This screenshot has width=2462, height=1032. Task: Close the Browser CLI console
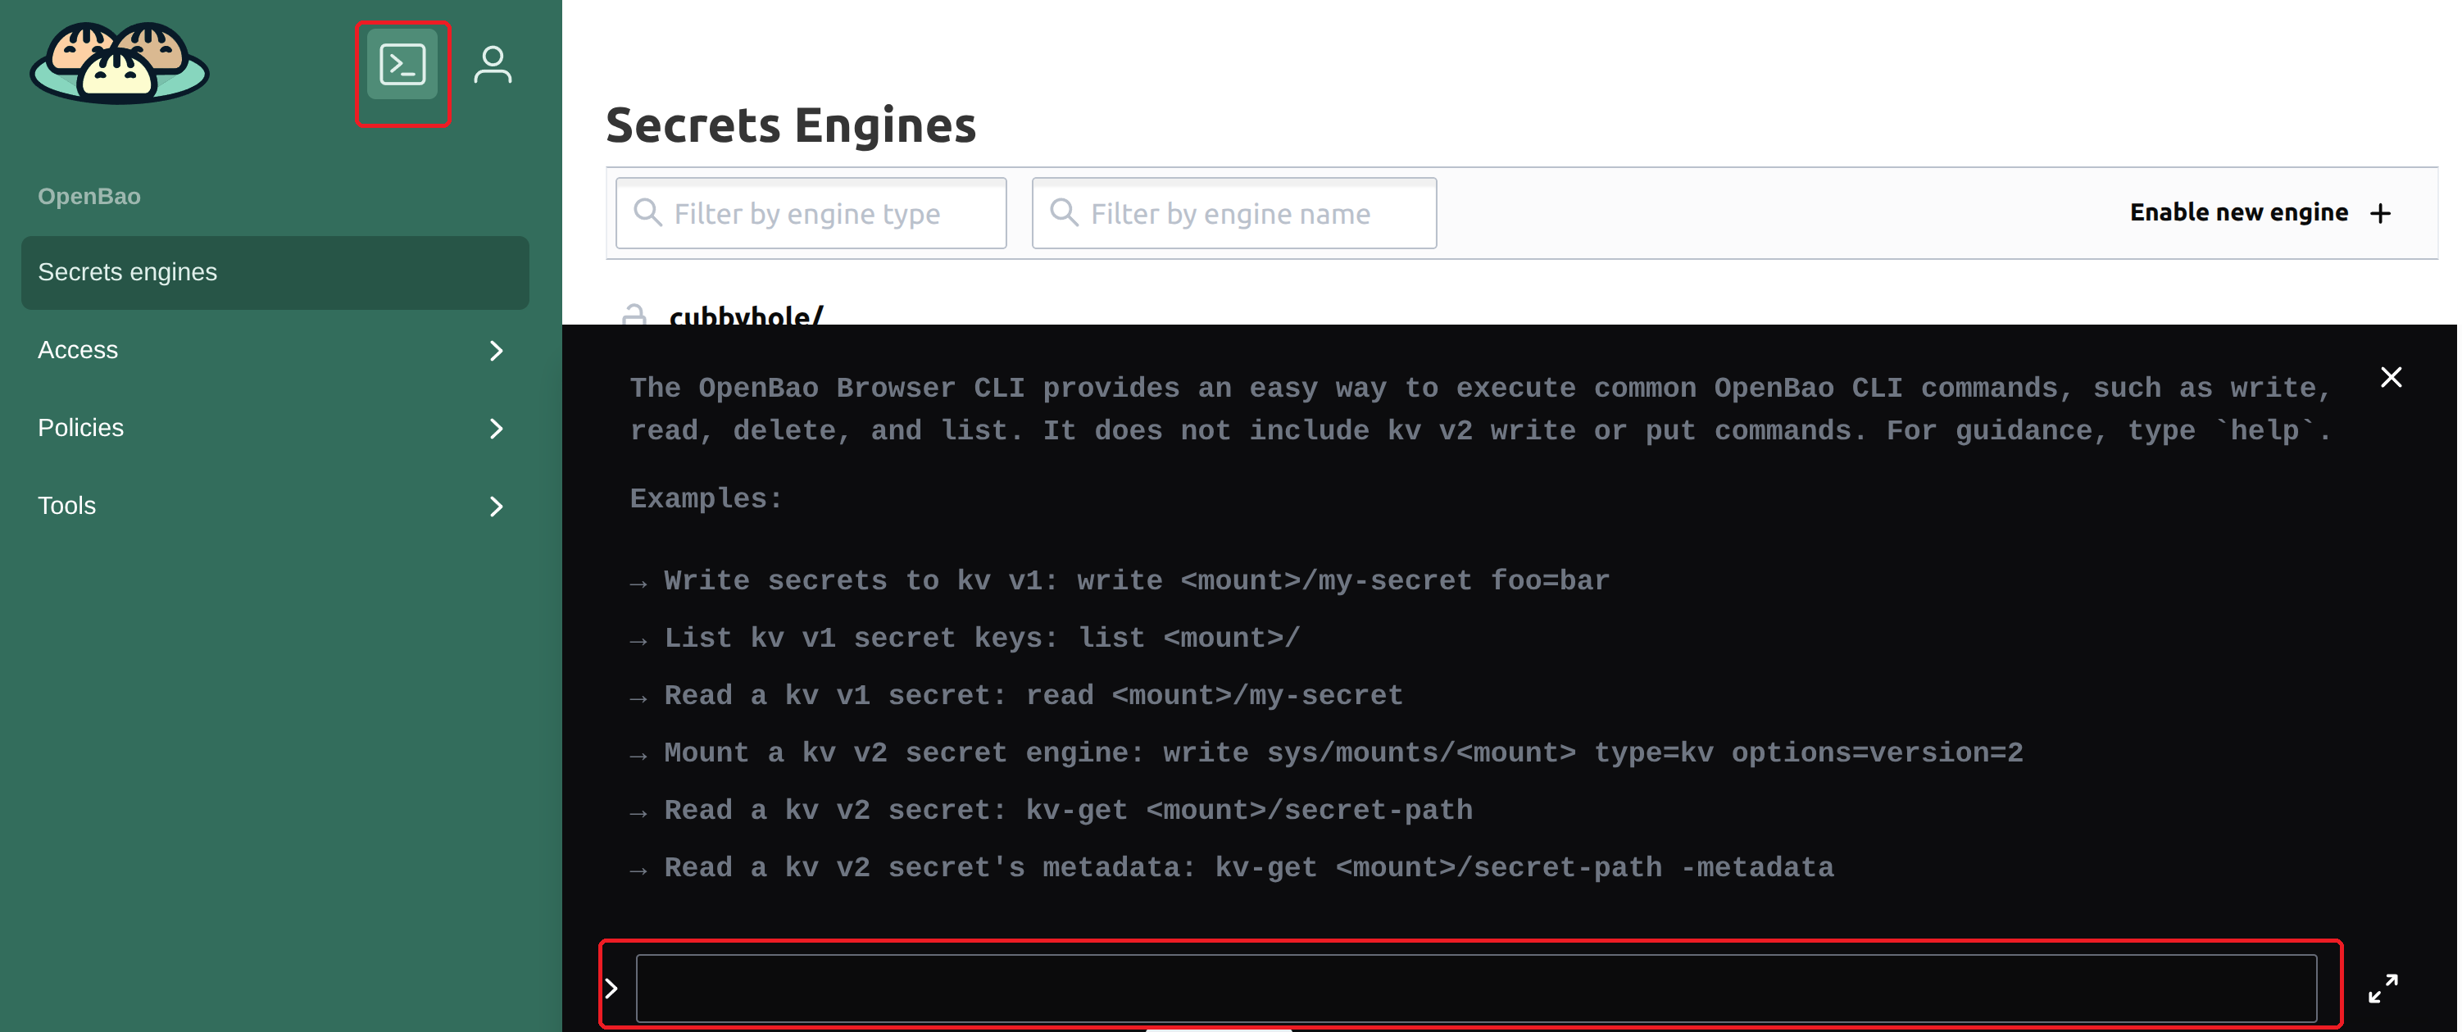click(2391, 376)
